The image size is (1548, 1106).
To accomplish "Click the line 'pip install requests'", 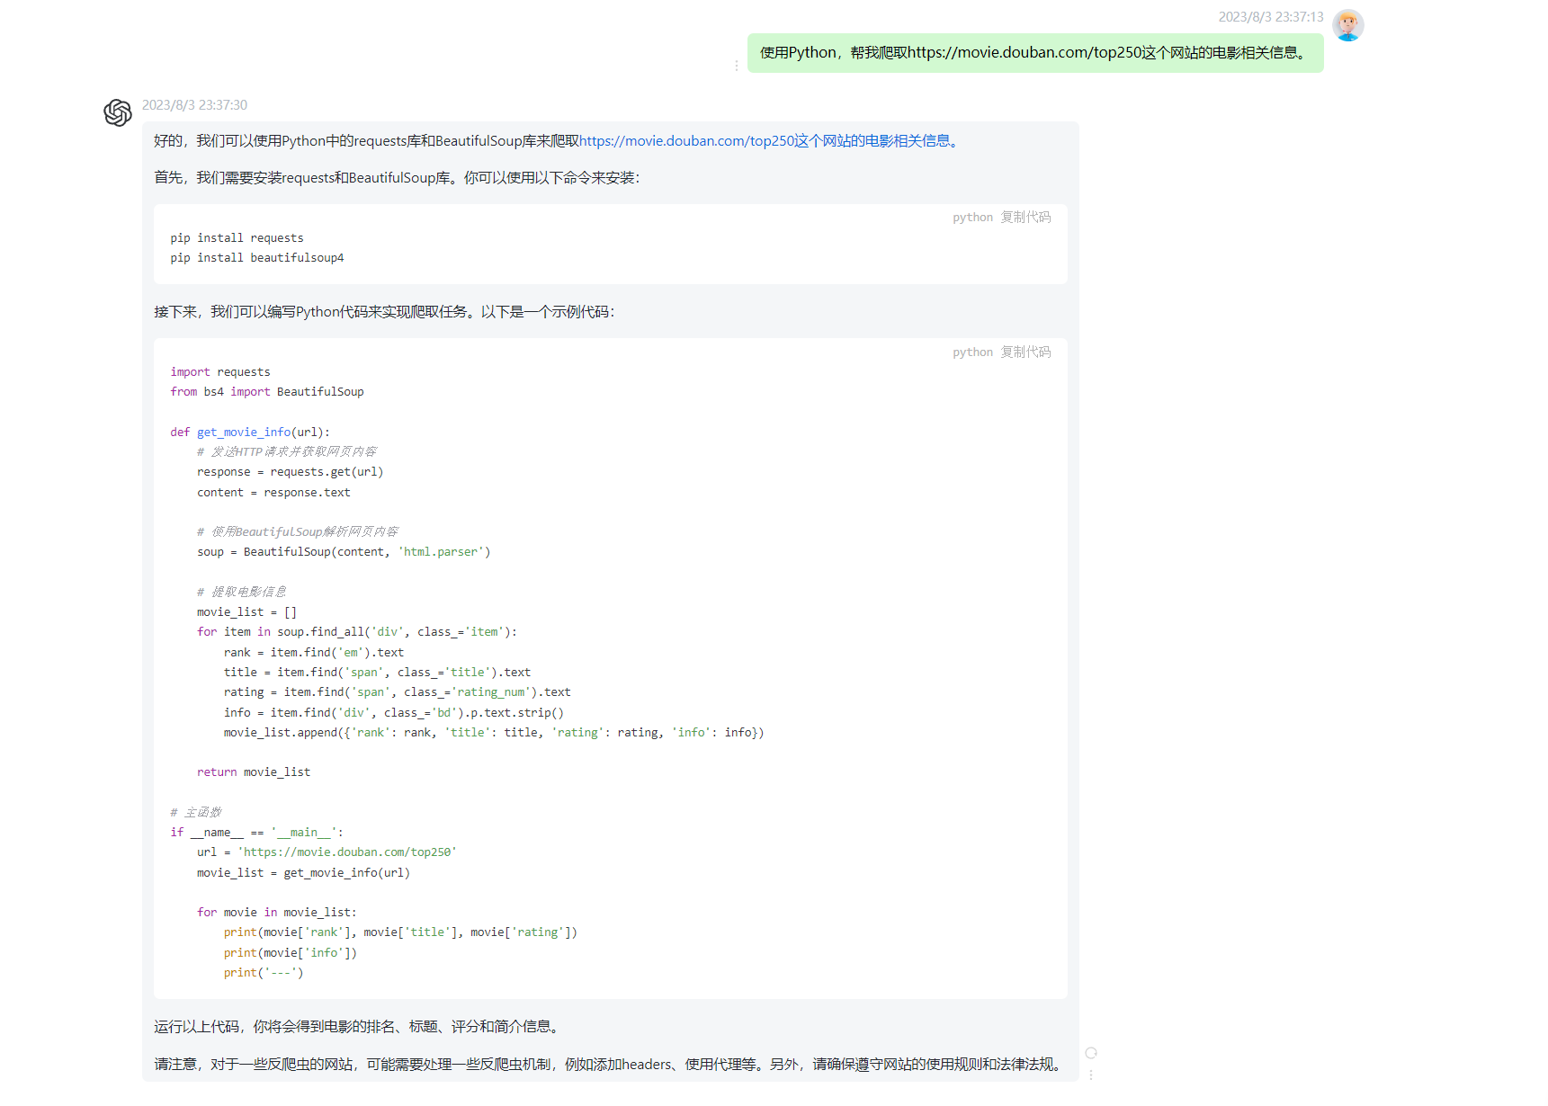I will pos(237,238).
